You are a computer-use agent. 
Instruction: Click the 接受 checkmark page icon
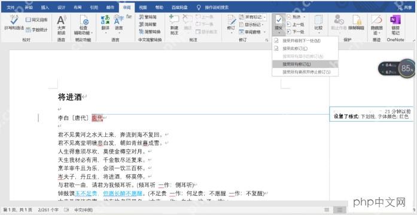coord(279,20)
